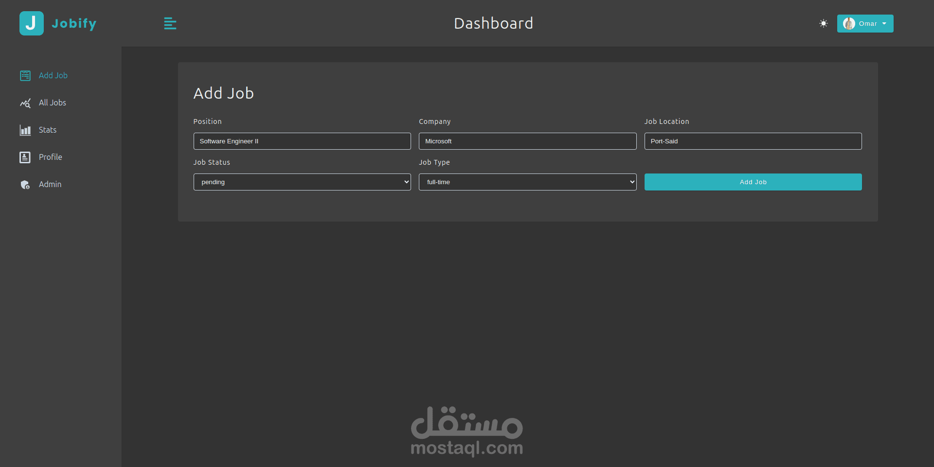The width and height of the screenshot is (934, 467).
Task: Click the Company label
Action: 435,121
